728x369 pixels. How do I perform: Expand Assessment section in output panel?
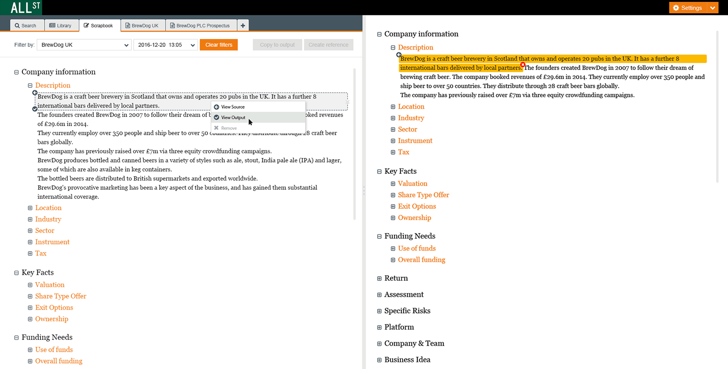pos(379,295)
